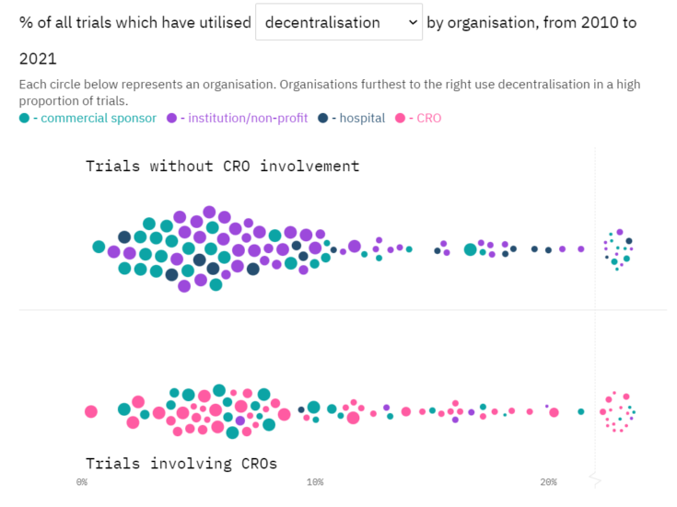The width and height of the screenshot is (677, 507).
Task: Click the 20% x-axis tick label
Action: pyautogui.click(x=548, y=482)
